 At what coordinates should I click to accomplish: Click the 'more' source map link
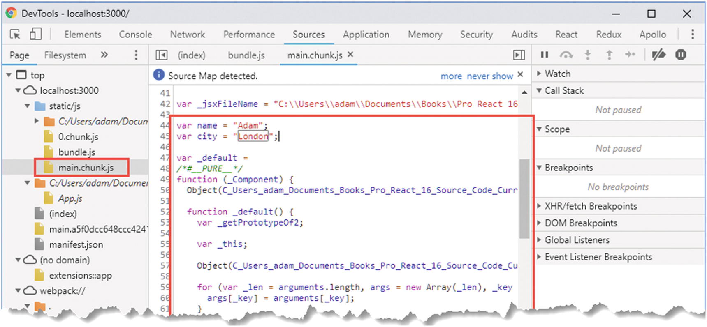click(451, 76)
